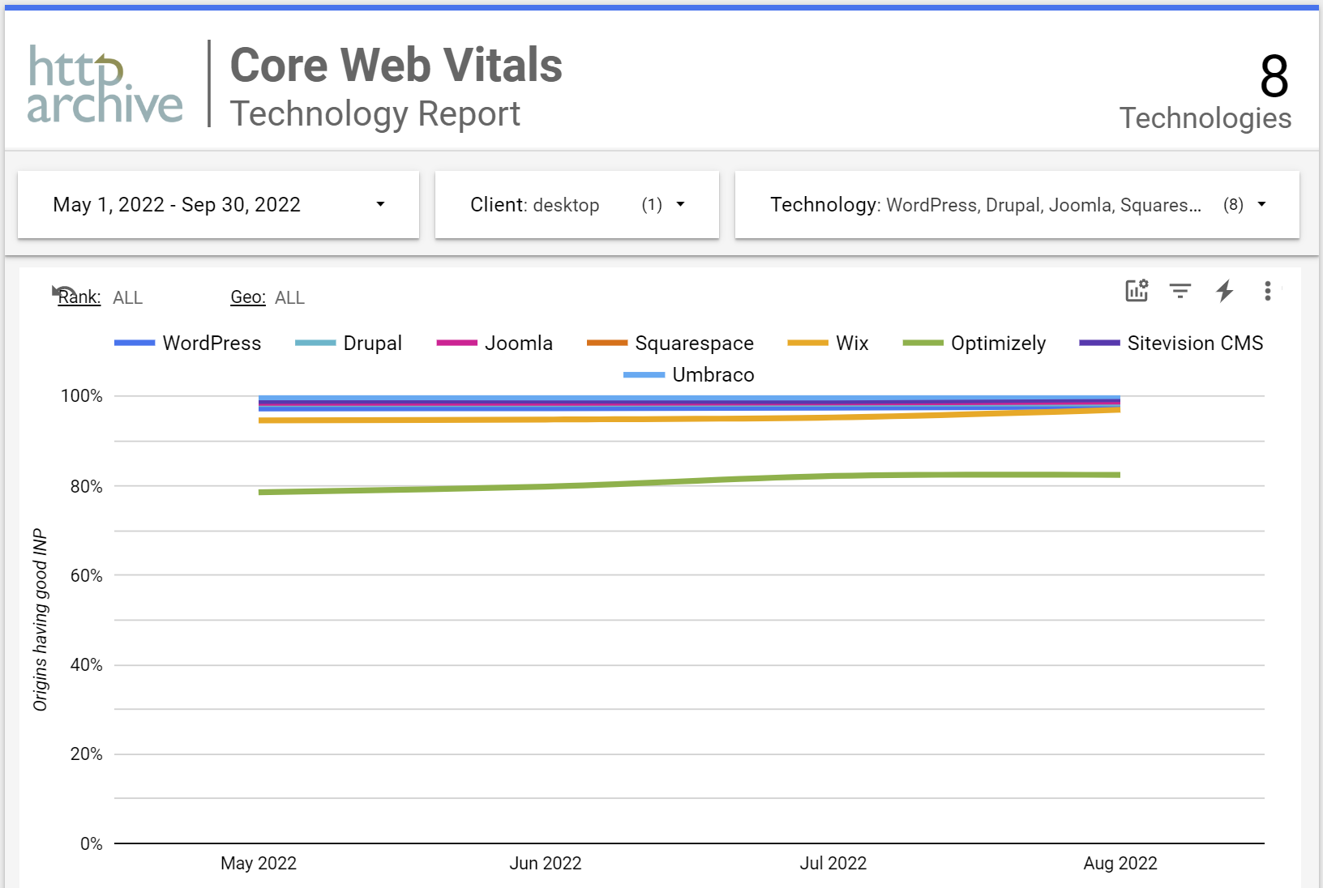
Task: Click the lightning bolt icon
Action: pos(1224,290)
